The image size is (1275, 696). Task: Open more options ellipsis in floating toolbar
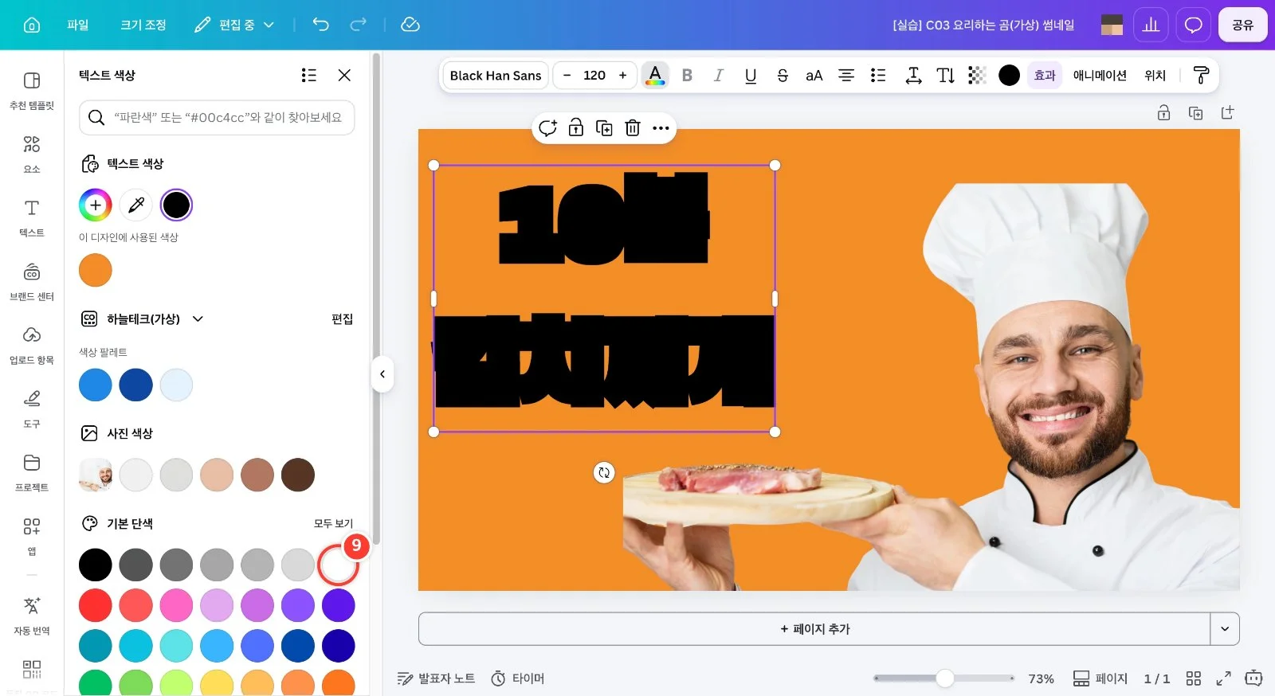[661, 127]
